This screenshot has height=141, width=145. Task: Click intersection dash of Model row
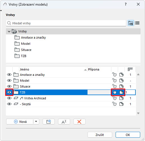[x=130, y=81]
